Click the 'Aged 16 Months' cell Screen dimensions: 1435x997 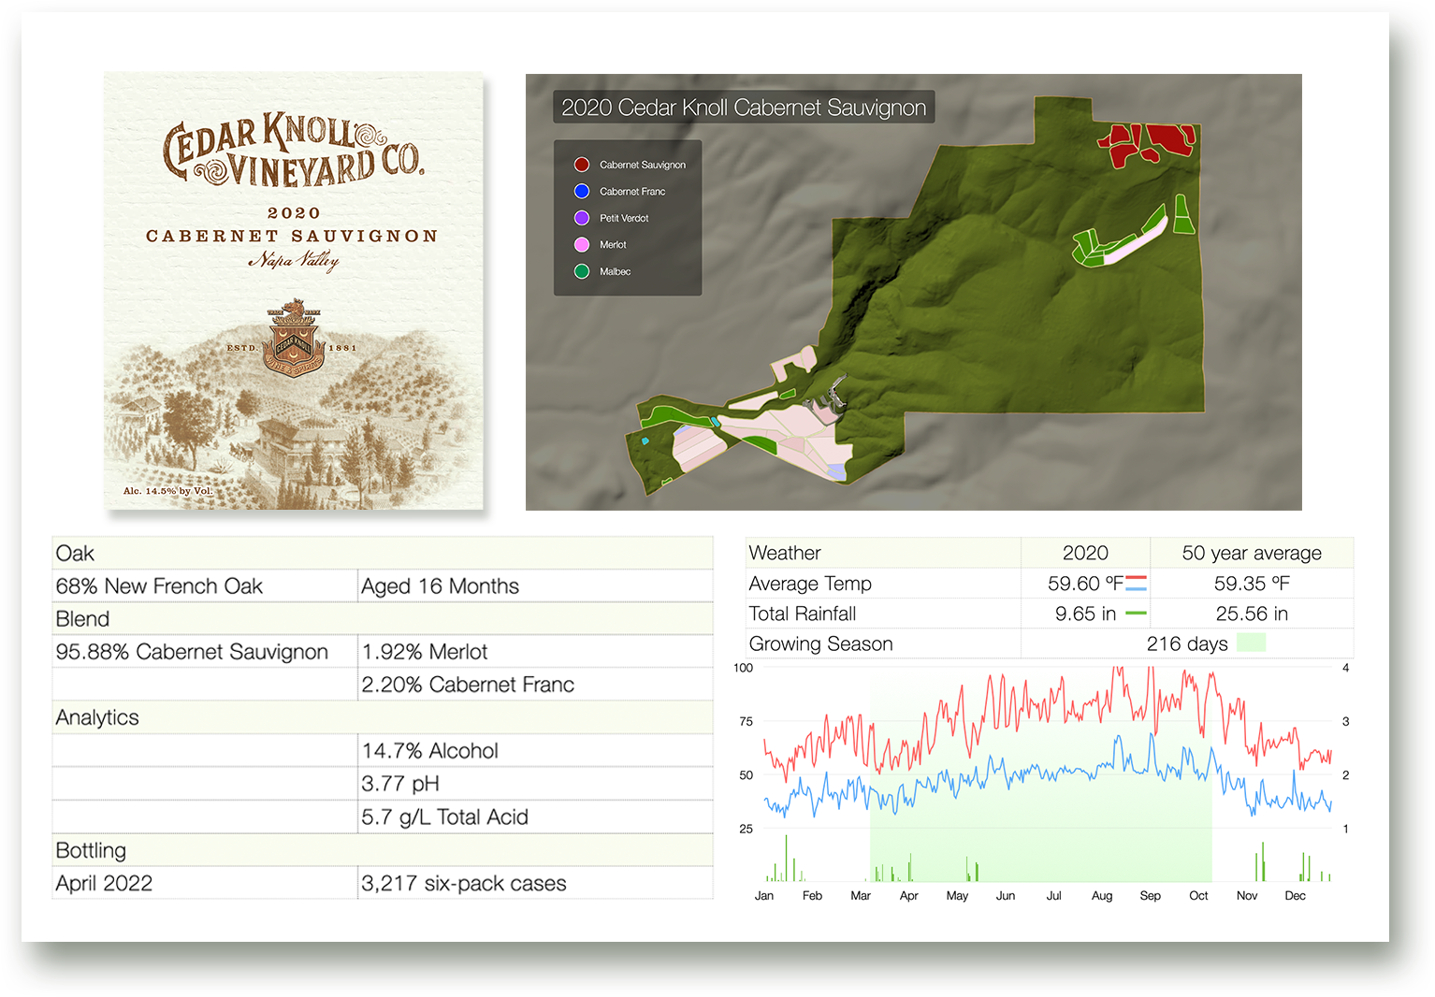click(535, 585)
